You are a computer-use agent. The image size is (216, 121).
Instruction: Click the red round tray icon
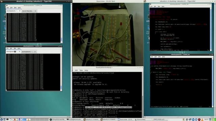click(199, 120)
